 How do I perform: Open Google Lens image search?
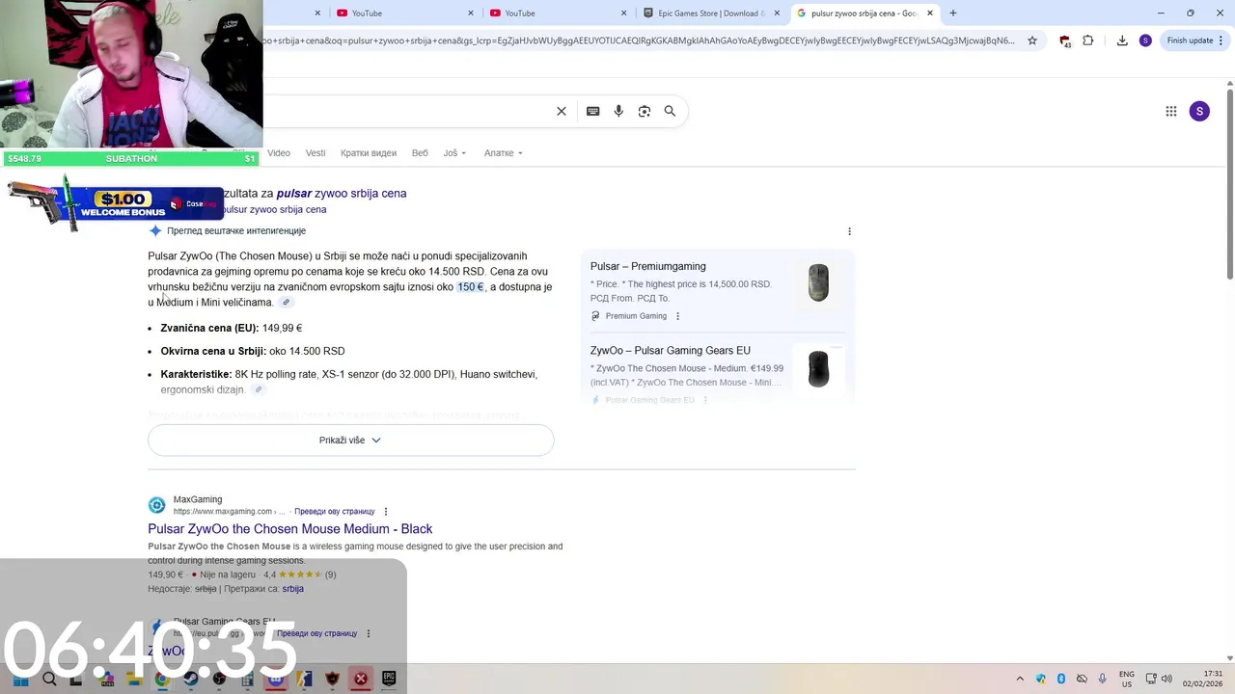645,111
